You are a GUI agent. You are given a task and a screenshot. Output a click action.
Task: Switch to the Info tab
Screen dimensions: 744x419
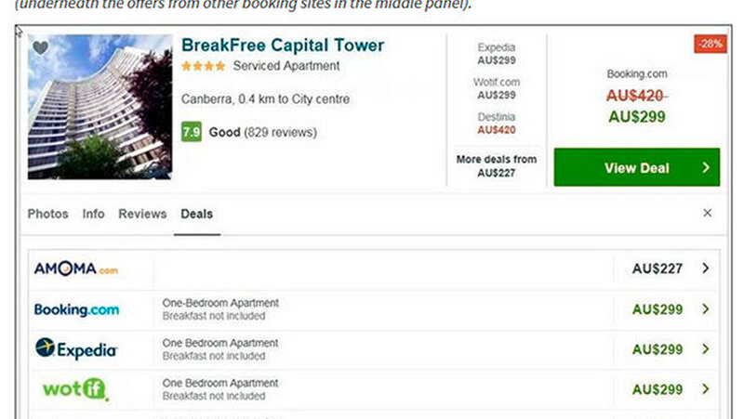(93, 214)
